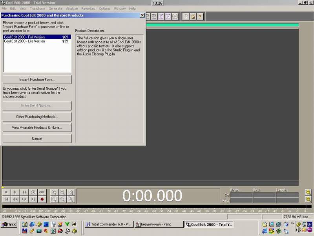
Task: Click the Sel Length time field
Action: [x=287, y=195]
